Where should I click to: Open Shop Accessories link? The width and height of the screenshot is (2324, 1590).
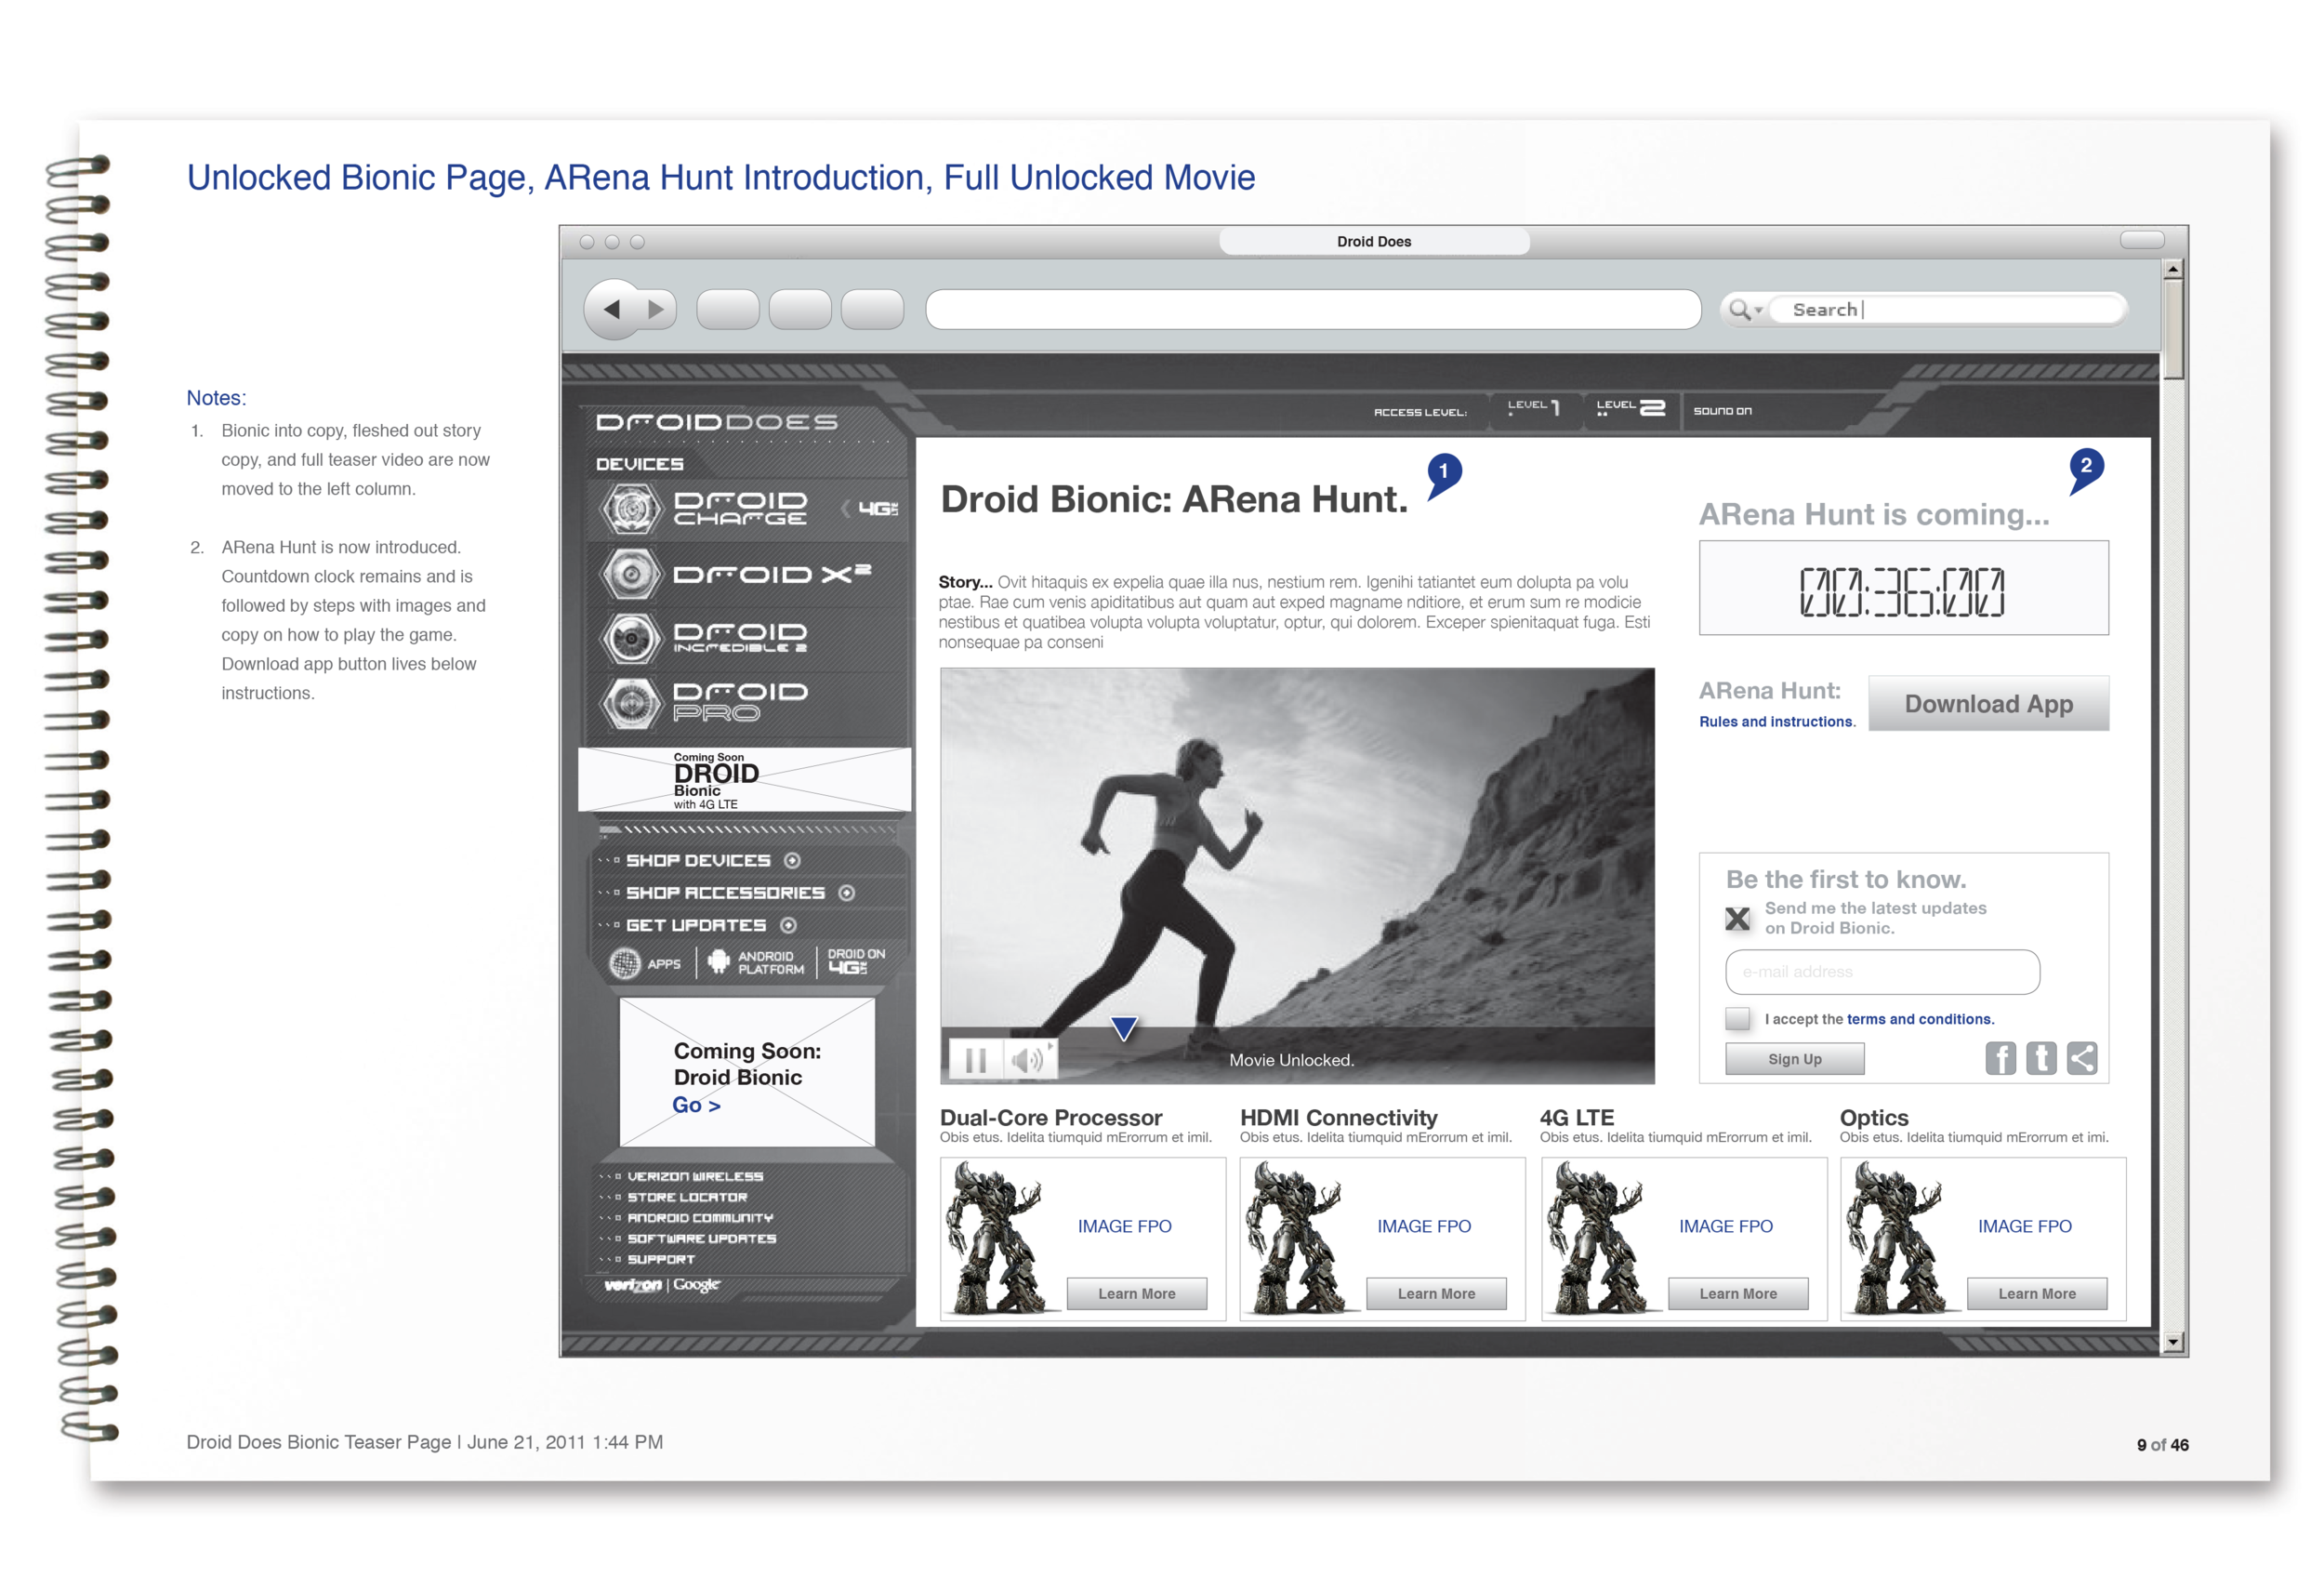click(x=725, y=893)
